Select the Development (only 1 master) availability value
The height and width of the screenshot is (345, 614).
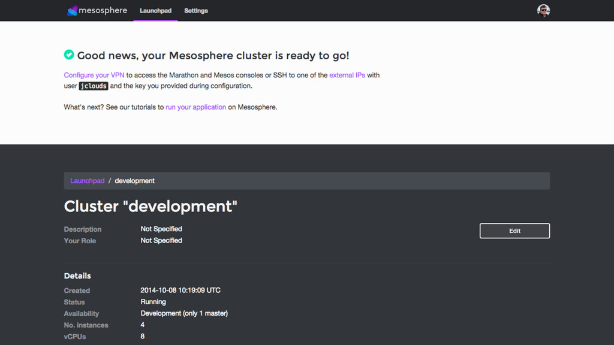coord(184,313)
